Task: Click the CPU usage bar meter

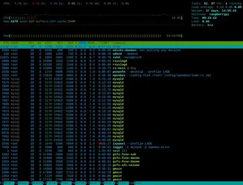Action: (93, 18)
